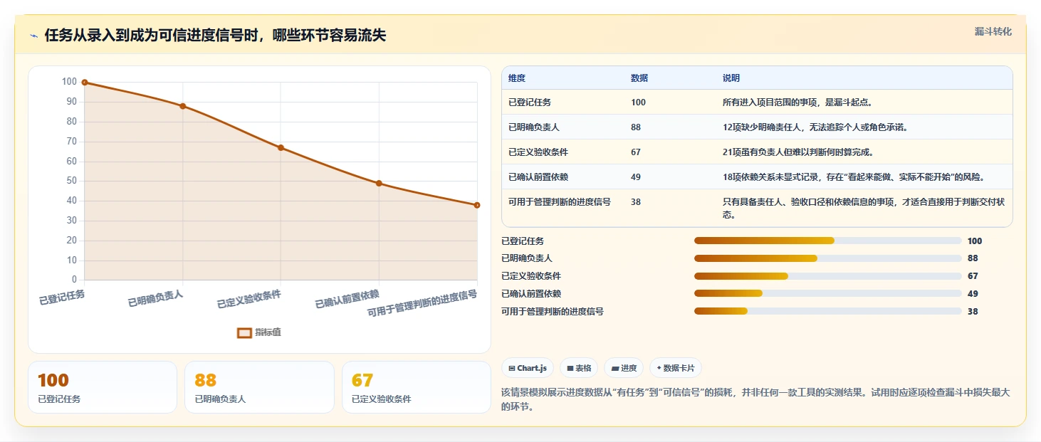Click the table data cell showing 100
This screenshot has width=1041, height=442.
(x=638, y=102)
